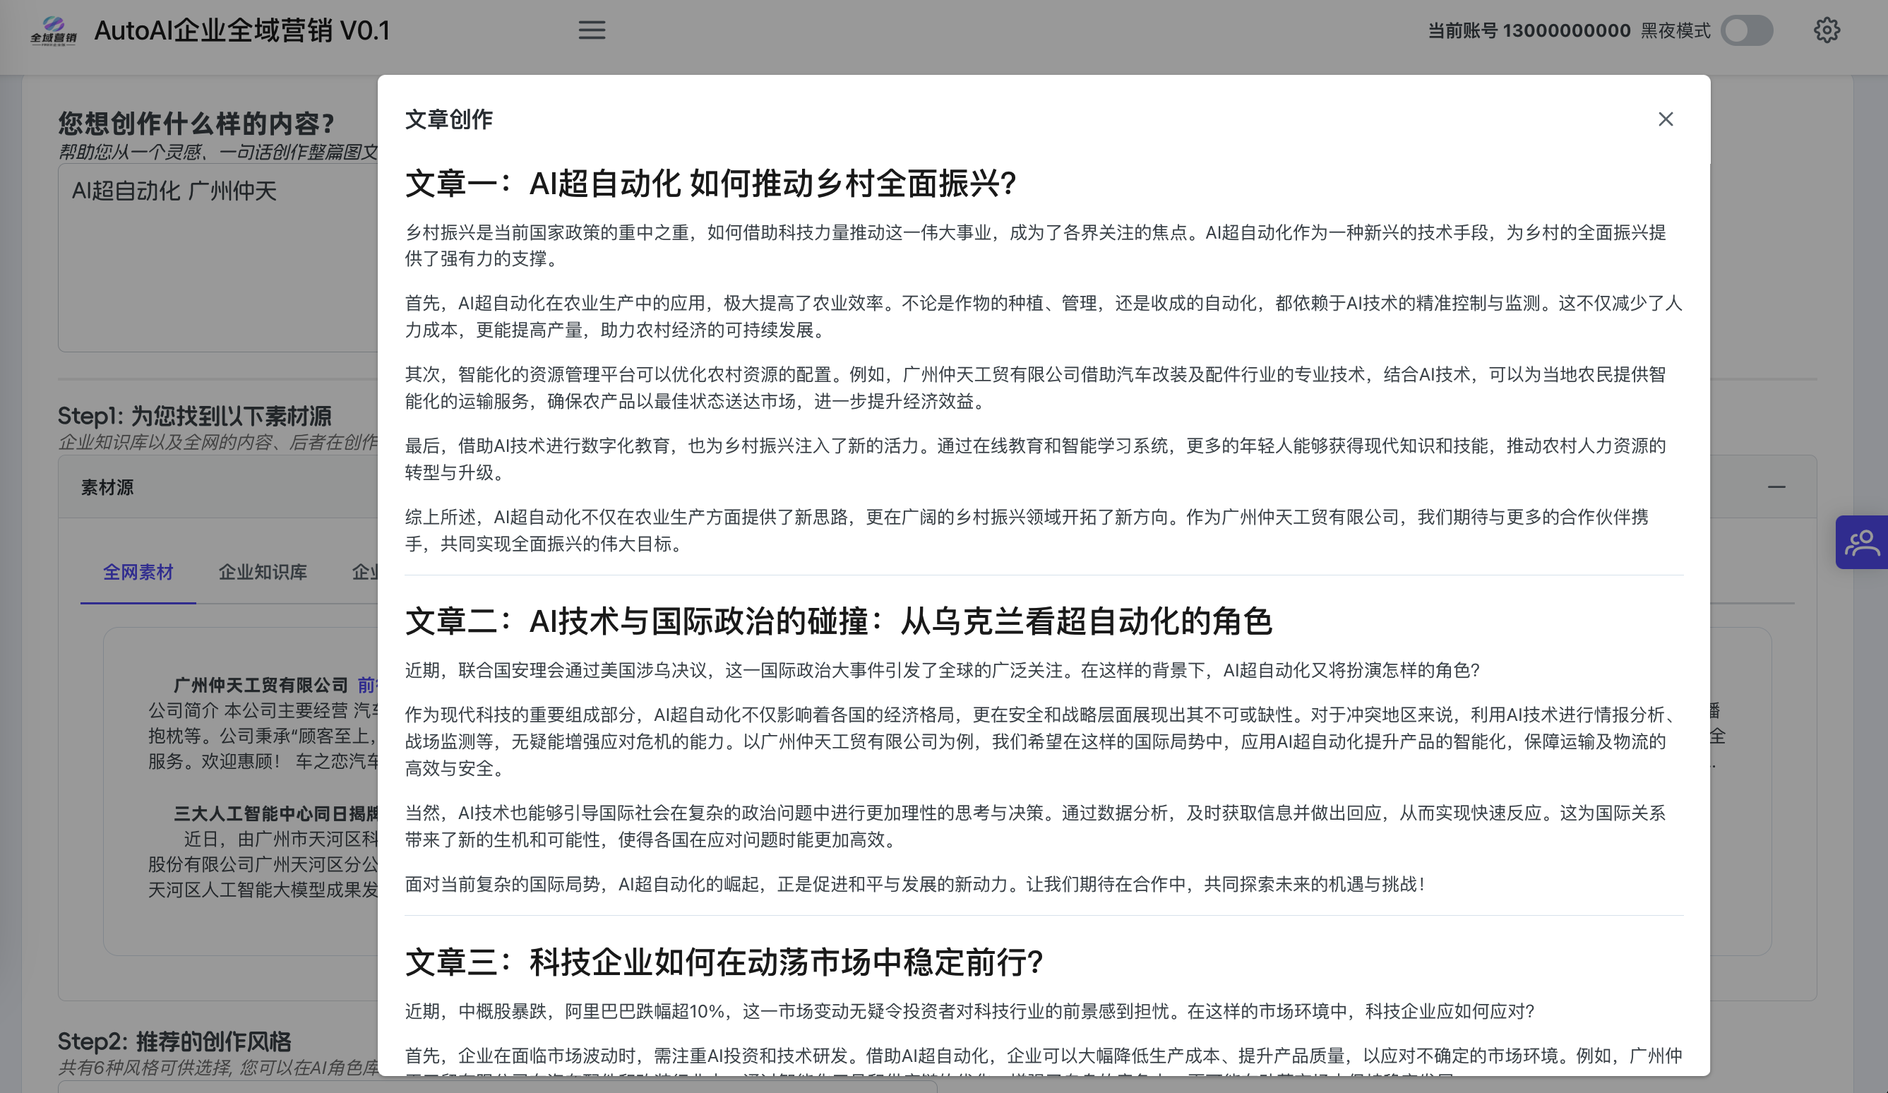Close the 文章创作 dialog

point(1666,119)
